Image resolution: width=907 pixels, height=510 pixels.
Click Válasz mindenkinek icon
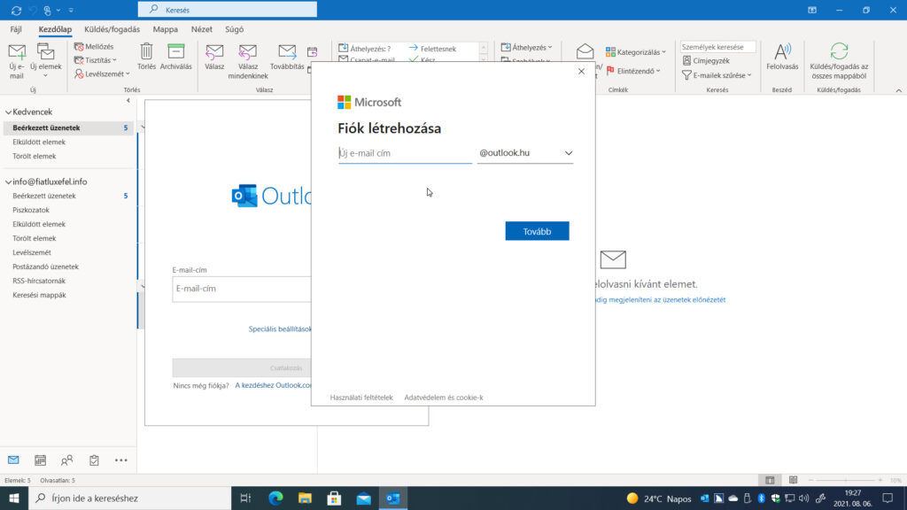(x=248, y=51)
